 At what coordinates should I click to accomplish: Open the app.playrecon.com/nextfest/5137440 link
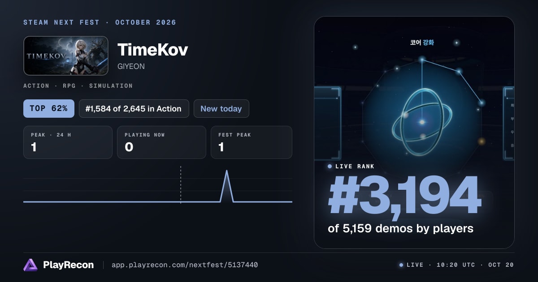[x=184, y=265]
